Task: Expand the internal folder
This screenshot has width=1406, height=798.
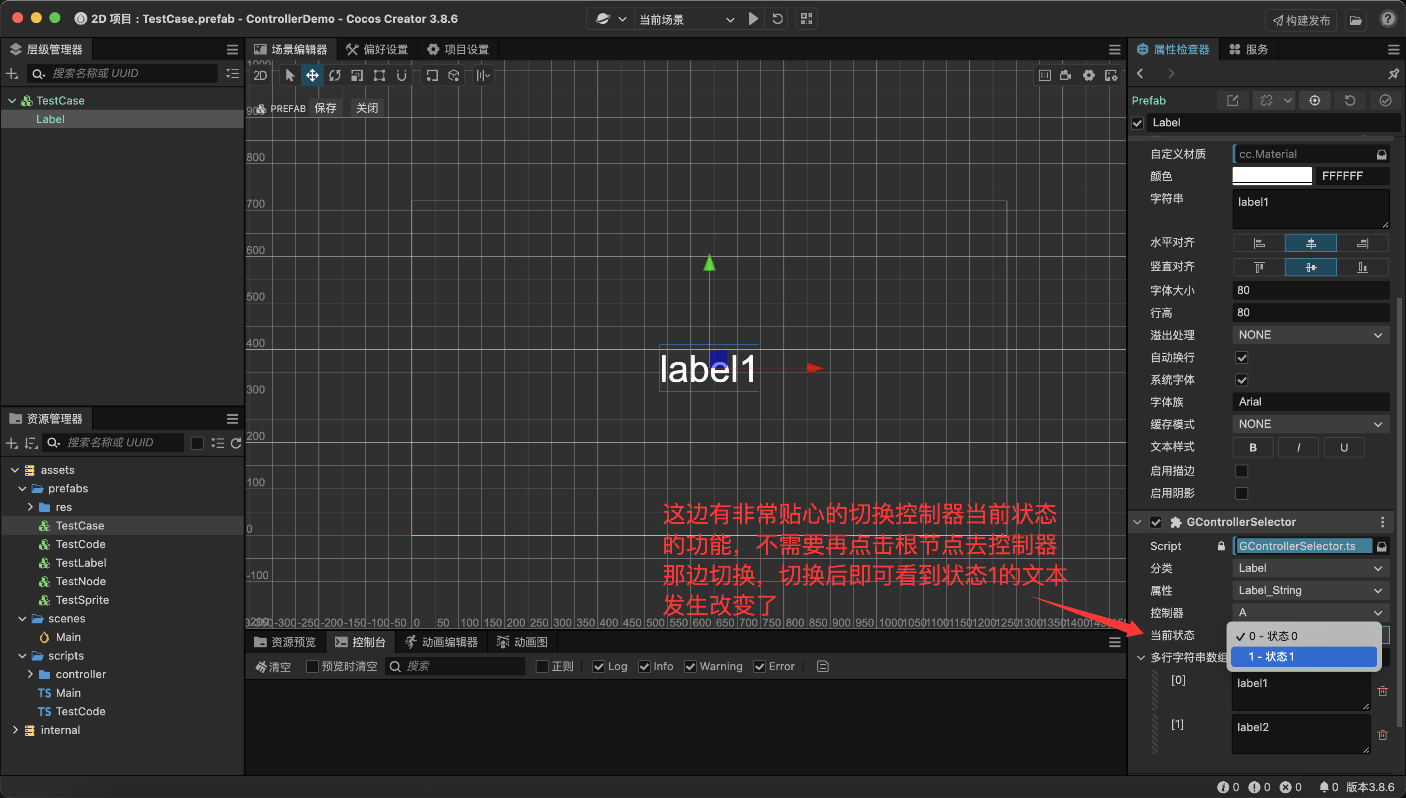Action: point(15,730)
